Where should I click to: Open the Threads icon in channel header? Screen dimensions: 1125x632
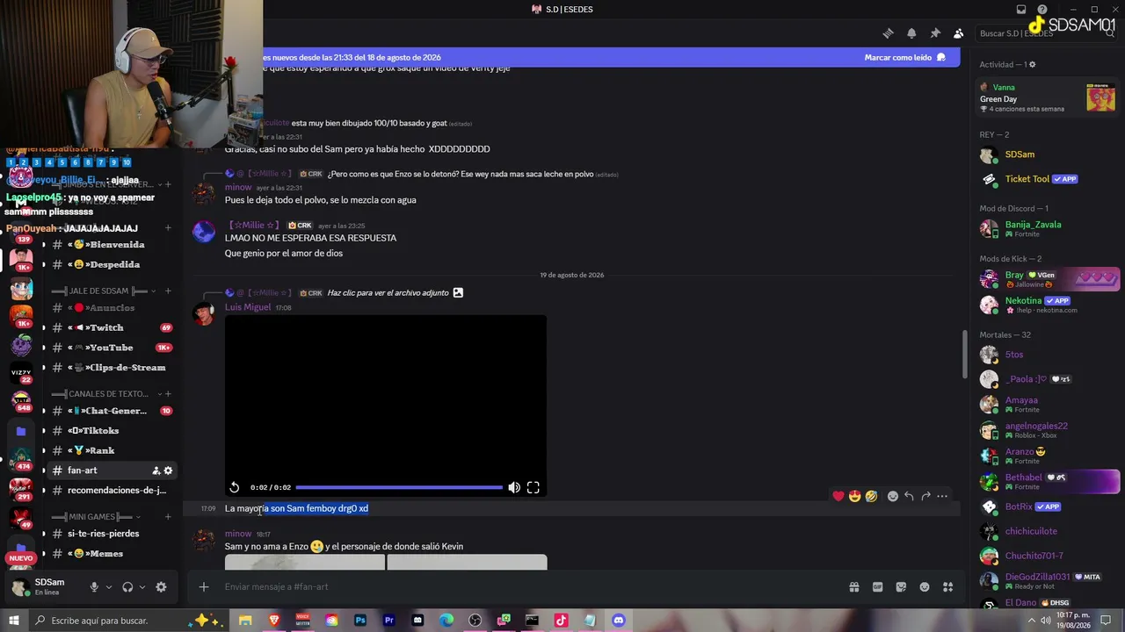[888, 33]
